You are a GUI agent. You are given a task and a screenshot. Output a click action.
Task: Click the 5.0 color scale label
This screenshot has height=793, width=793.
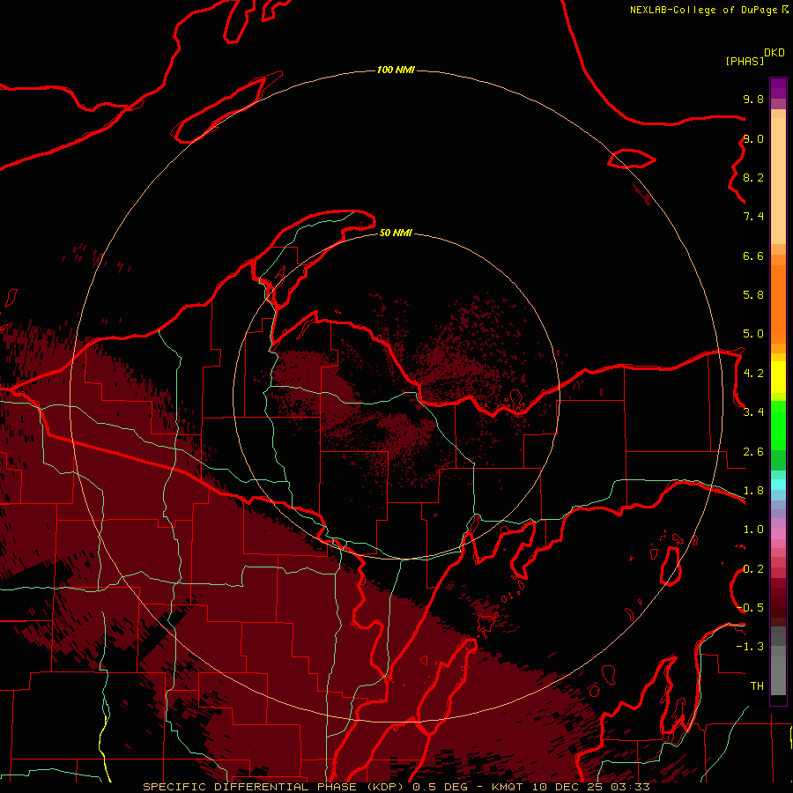753,334
